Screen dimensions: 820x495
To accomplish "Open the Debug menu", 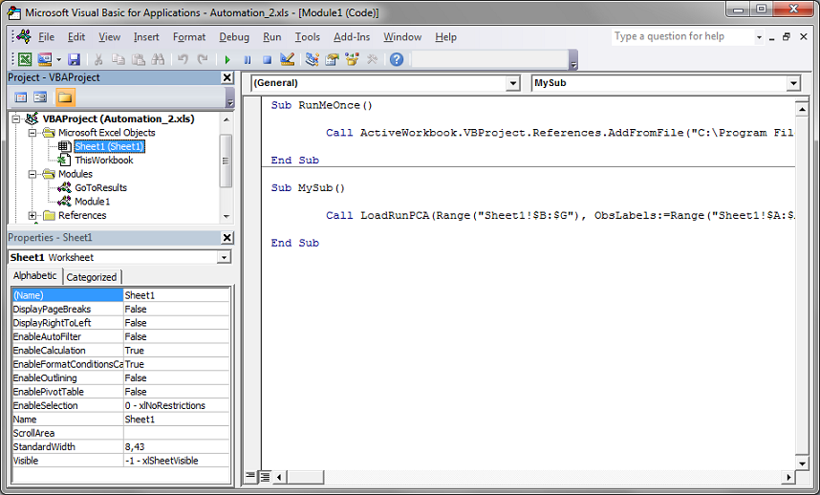I will click(x=234, y=37).
